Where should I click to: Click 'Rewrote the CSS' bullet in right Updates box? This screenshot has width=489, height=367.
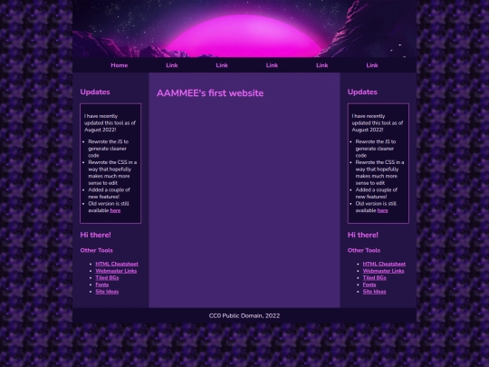pos(379,172)
